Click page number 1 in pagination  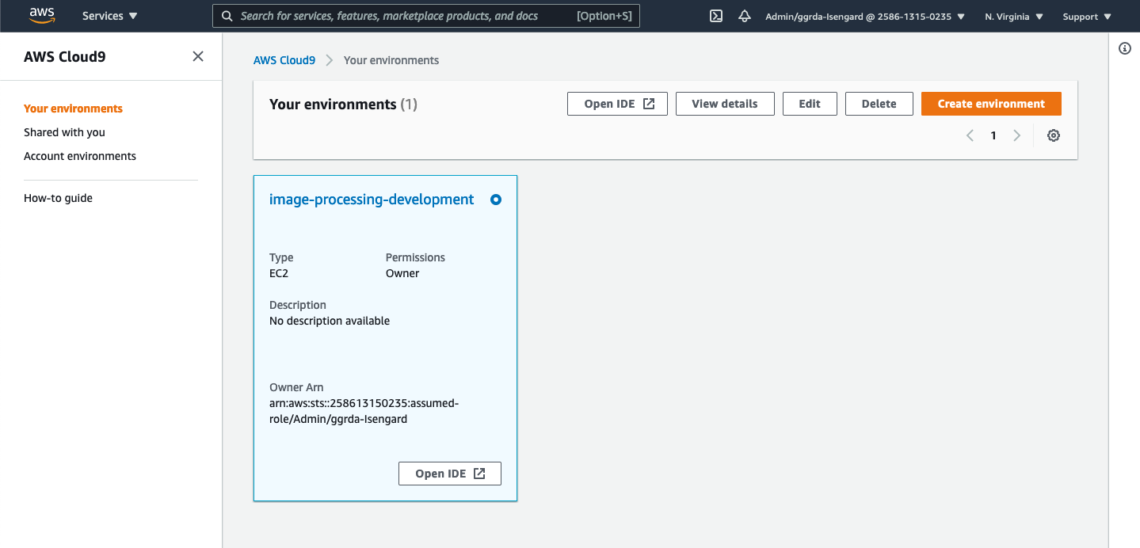click(x=993, y=135)
